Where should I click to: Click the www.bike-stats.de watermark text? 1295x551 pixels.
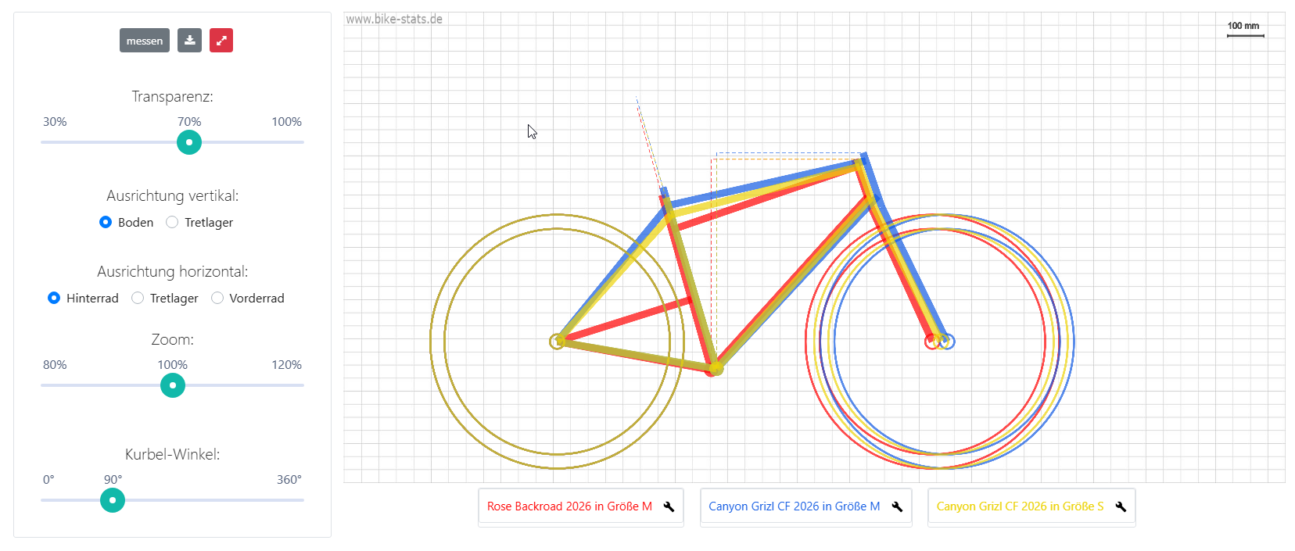pyautogui.click(x=394, y=20)
